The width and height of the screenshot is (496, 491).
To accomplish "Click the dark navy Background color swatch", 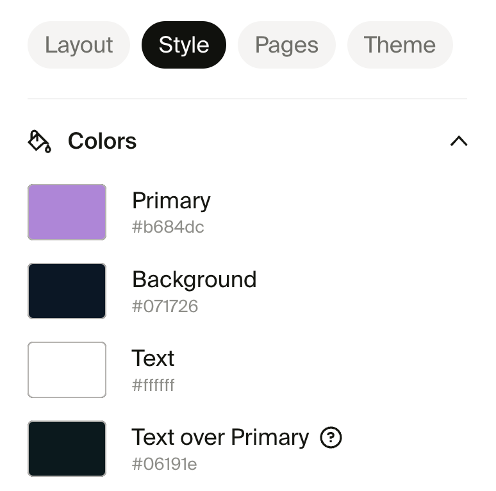I will point(67,291).
